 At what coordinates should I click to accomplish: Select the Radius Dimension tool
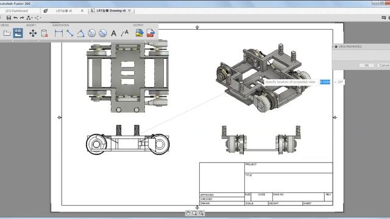click(91, 33)
